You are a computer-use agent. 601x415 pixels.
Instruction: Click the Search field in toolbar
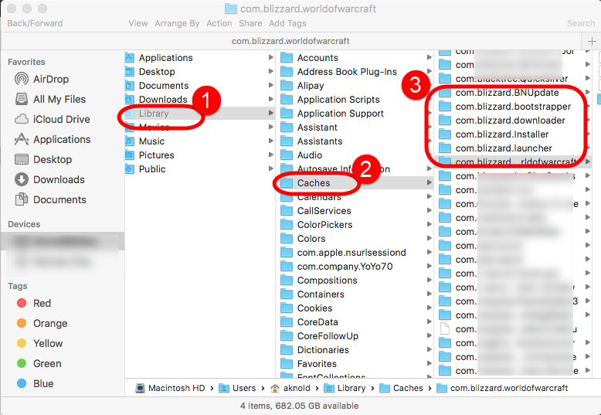tap(581, 23)
